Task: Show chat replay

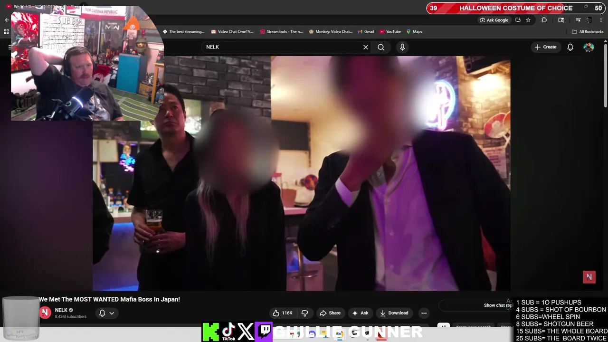Action: coord(476,305)
